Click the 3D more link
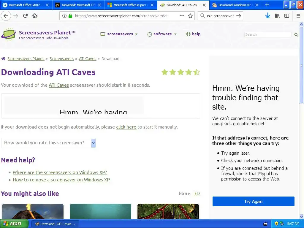 pos(197,194)
